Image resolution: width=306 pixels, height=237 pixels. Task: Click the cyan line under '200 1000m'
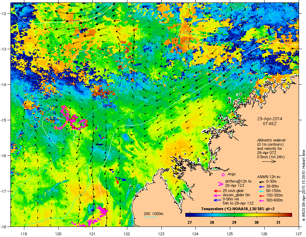click(x=151, y=217)
